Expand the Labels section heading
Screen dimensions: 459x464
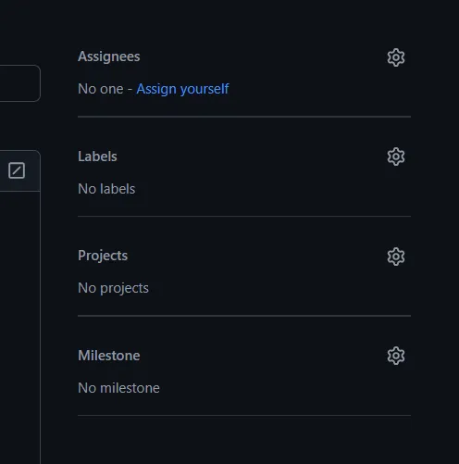click(x=97, y=157)
